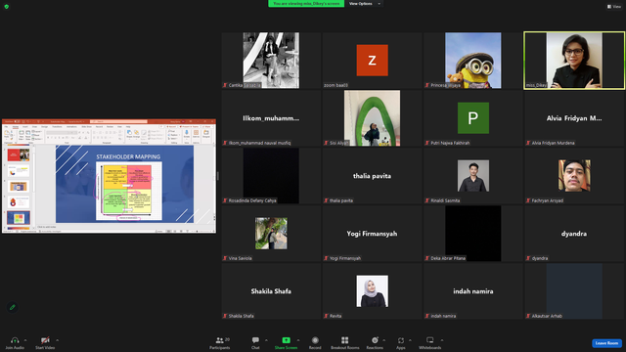This screenshot has height=352, width=626.
Task: Click the PowerPoint zoom slider in status bar
Action: pyautogui.click(x=201, y=231)
